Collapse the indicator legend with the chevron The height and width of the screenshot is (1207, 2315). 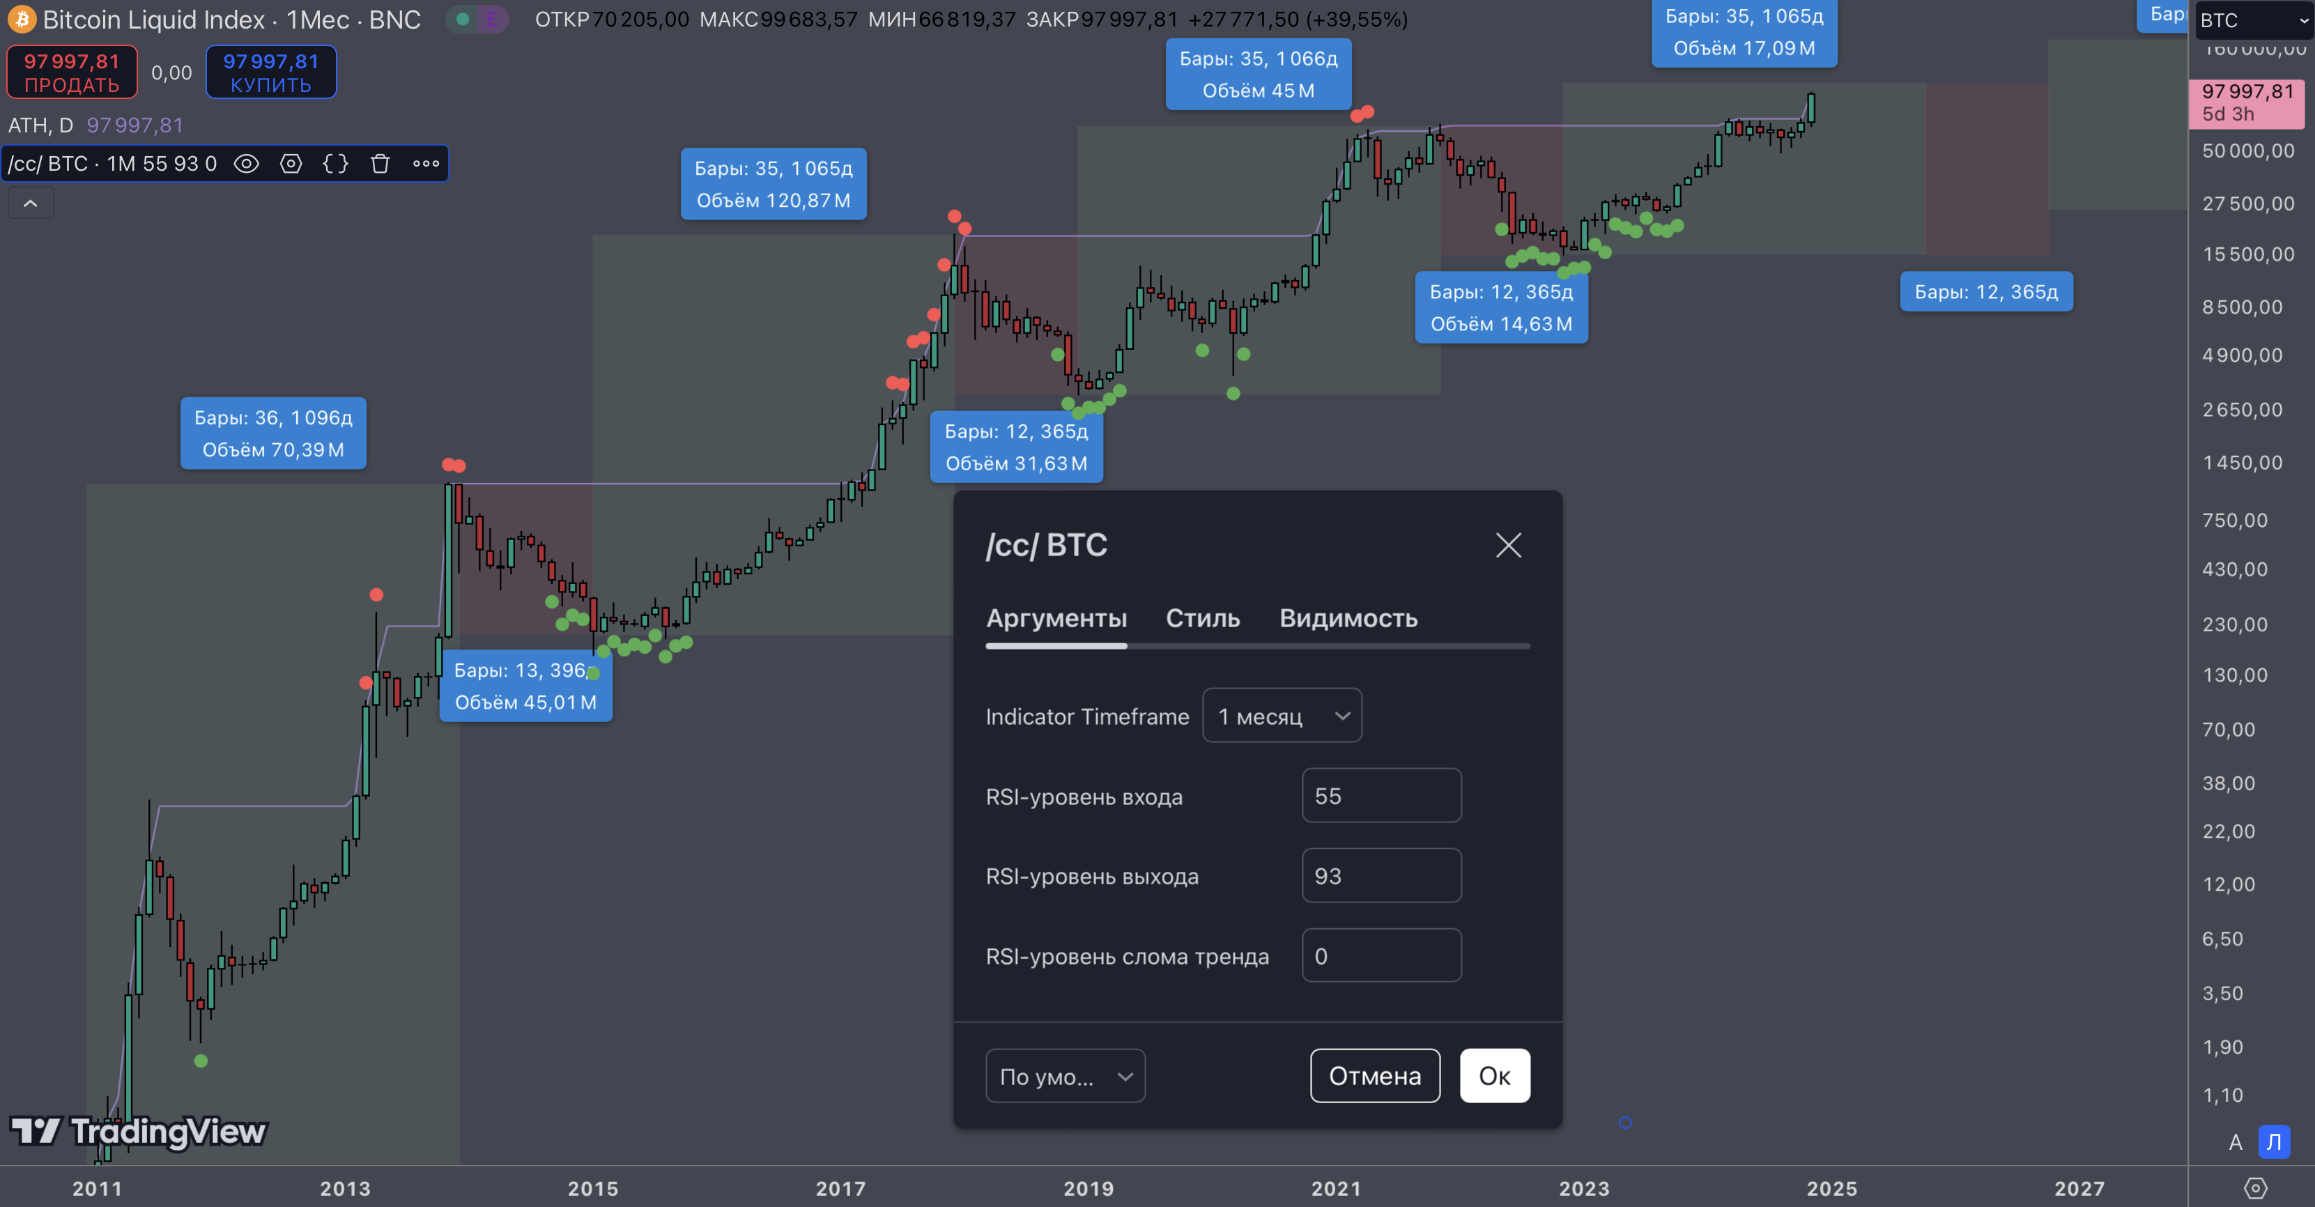(x=31, y=203)
